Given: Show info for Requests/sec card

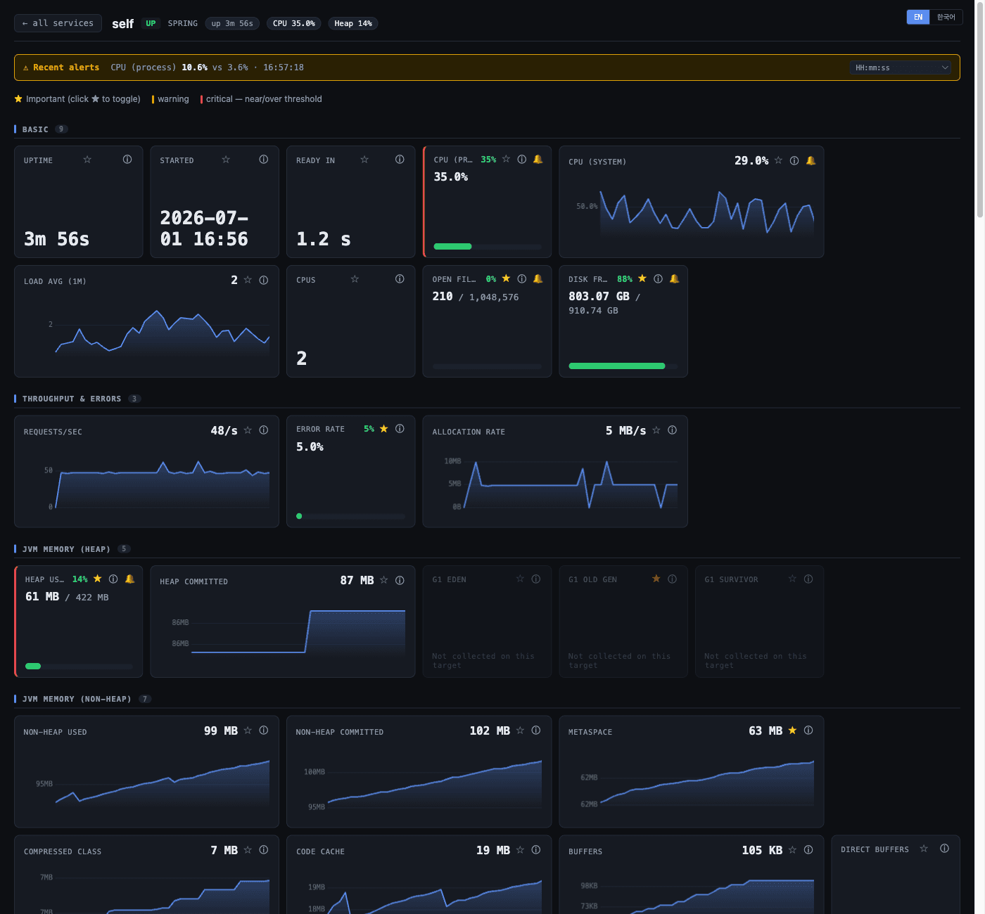Looking at the screenshot, I should click(x=264, y=430).
